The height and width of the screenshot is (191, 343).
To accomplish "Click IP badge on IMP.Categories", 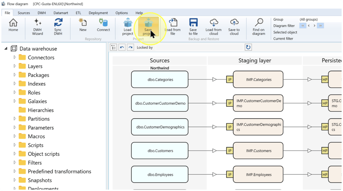I will (230, 79).
